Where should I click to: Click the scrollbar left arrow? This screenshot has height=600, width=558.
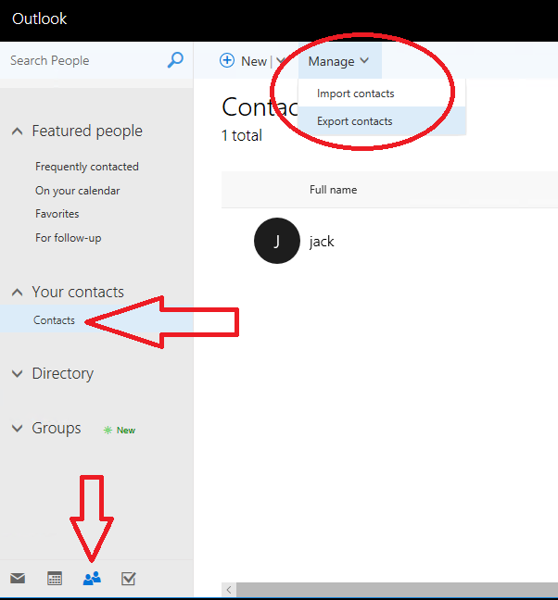coord(229,590)
